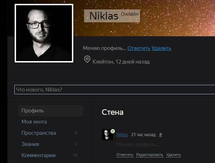The height and width of the screenshot is (163, 215).
Task: Open the Звания section
Action: point(30,144)
